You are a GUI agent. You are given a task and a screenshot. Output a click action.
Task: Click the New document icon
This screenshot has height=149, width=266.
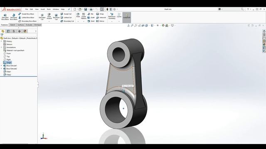[x=75, y=9]
